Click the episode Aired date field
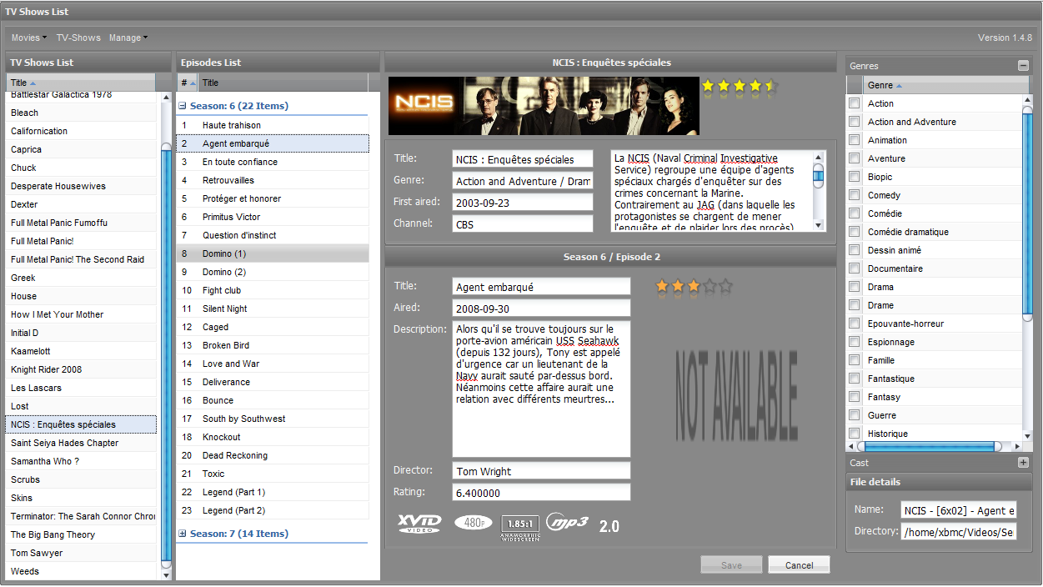1043x587 pixels. [x=541, y=308]
